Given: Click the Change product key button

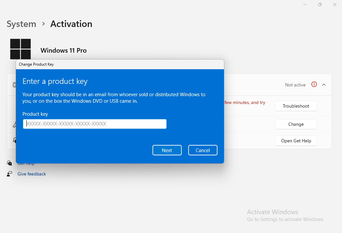Looking at the screenshot, I should pos(296,124).
